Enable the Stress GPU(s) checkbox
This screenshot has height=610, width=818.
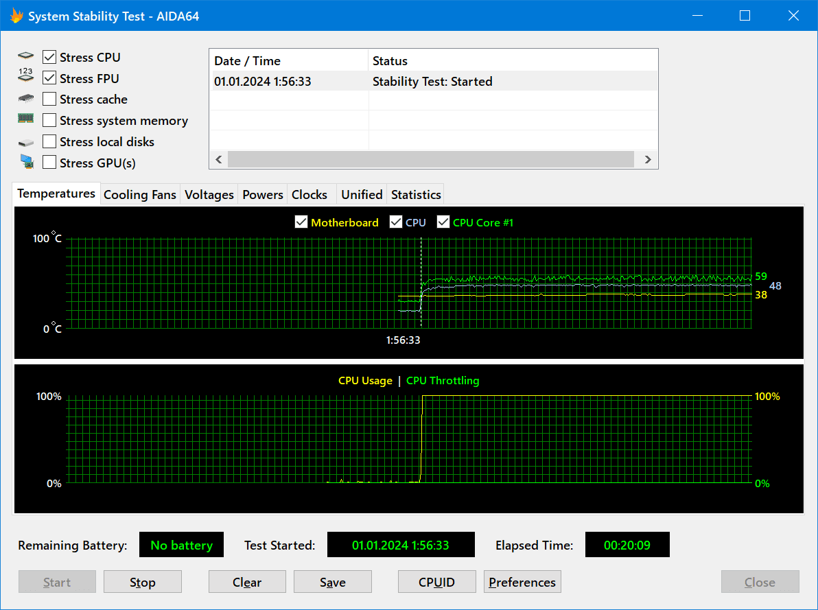(x=49, y=163)
